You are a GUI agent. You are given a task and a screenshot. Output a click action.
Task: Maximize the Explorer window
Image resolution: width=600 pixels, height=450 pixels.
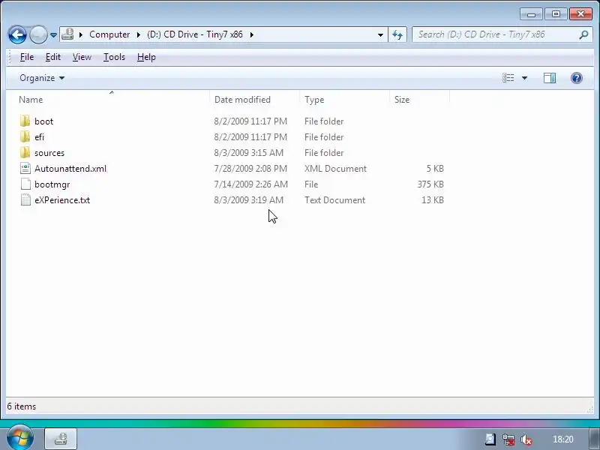click(556, 14)
